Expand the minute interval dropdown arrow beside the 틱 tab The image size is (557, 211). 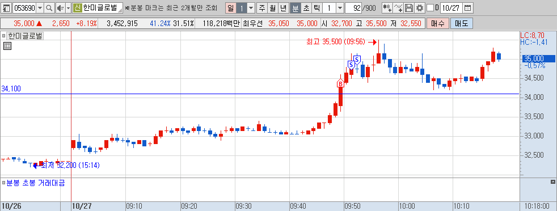point(340,7)
